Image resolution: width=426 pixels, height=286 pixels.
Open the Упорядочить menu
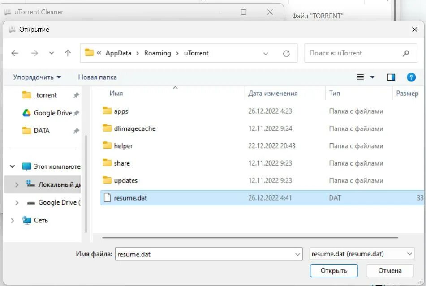pyautogui.click(x=37, y=77)
